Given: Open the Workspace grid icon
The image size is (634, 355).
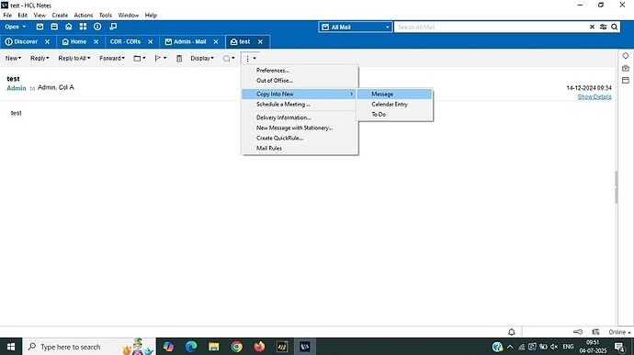Looking at the screenshot, I should coord(83,27).
